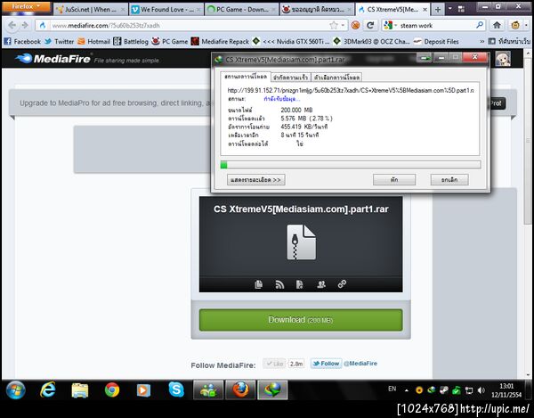Click the Facebook Like button
Screen dimensions: 534x418
(x=274, y=364)
